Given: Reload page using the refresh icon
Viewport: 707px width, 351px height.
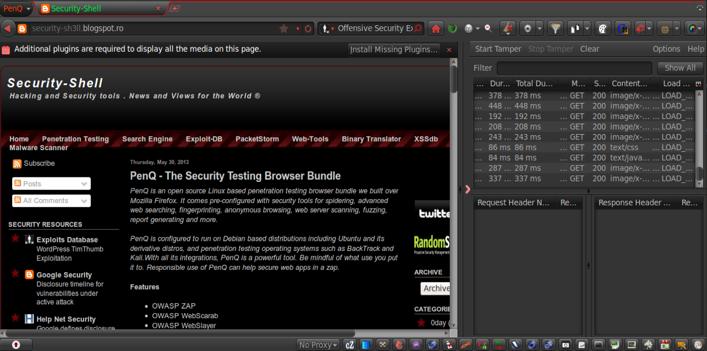Looking at the screenshot, I should click(308, 28).
